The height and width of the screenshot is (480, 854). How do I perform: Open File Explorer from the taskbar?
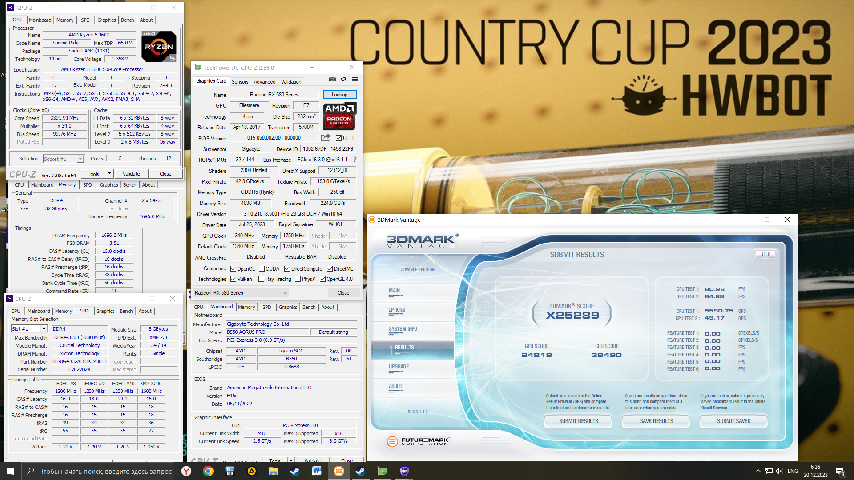(273, 471)
